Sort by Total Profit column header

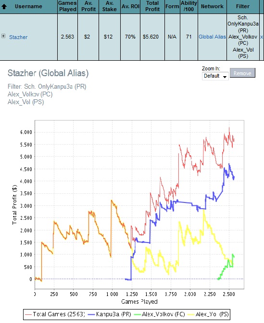click(x=152, y=6)
